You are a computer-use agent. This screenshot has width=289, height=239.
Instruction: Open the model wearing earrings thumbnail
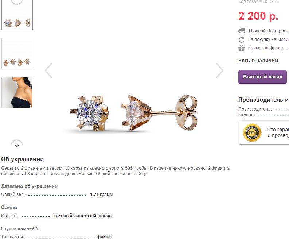coord(17,92)
